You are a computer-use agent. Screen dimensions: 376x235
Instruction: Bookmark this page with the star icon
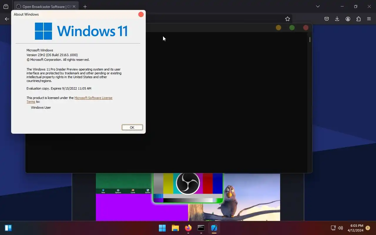[288, 19]
